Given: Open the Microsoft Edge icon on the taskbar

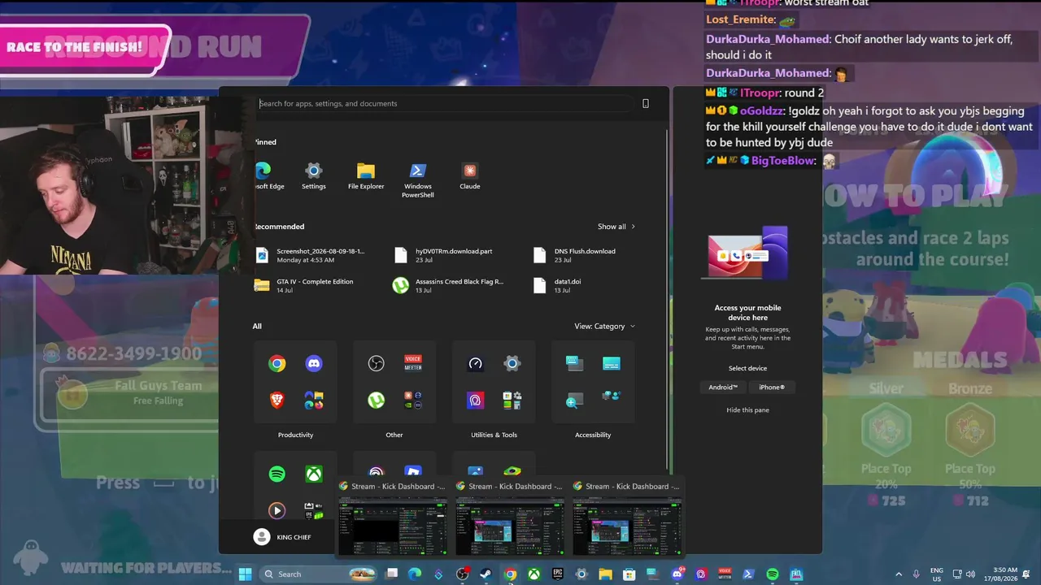Looking at the screenshot, I should [x=415, y=574].
